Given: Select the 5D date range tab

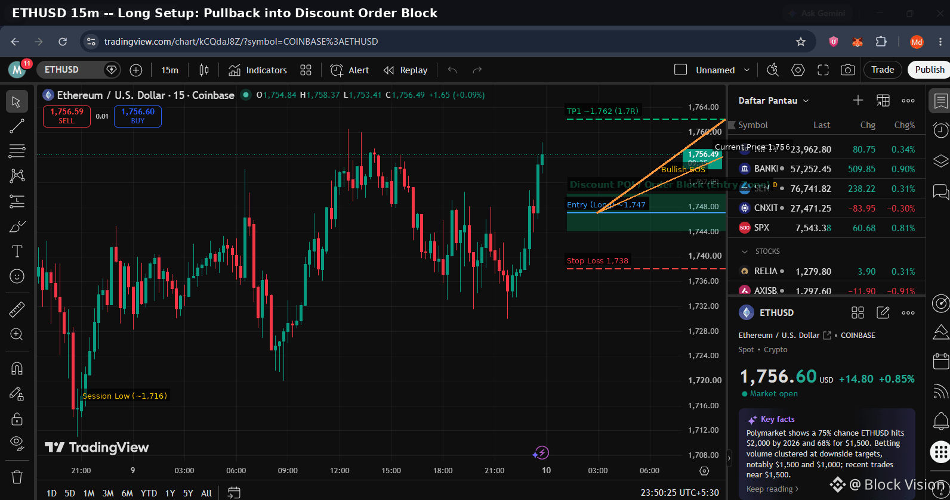Looking at the screenshot, I should pos(70,493).
